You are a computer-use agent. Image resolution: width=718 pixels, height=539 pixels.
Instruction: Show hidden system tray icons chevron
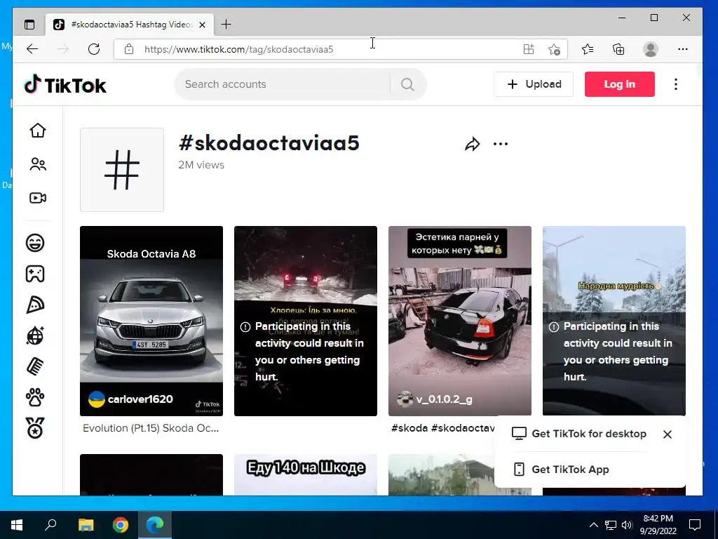[x=593, y=525]
